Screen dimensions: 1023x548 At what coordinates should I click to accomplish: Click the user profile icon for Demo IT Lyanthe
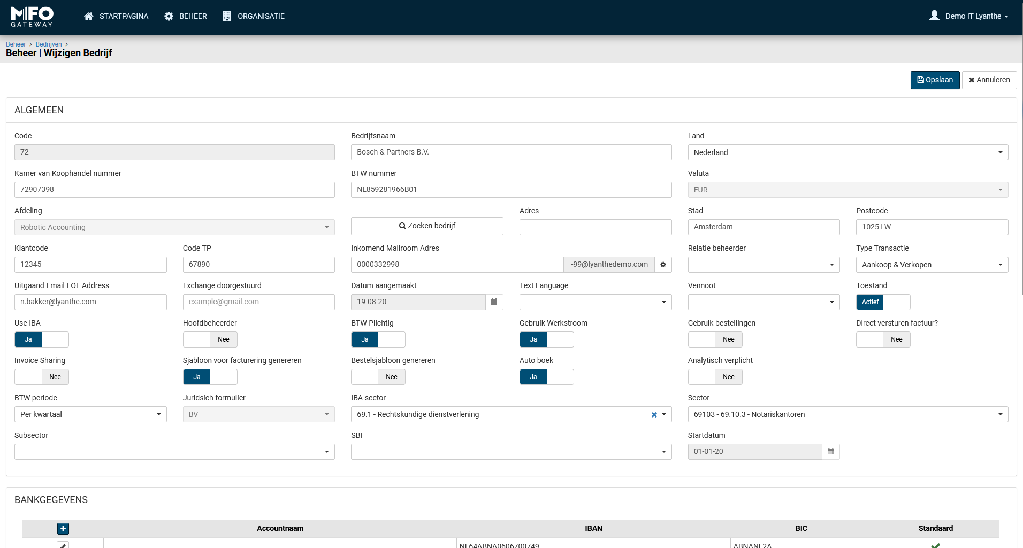click(x=934, y=16)
